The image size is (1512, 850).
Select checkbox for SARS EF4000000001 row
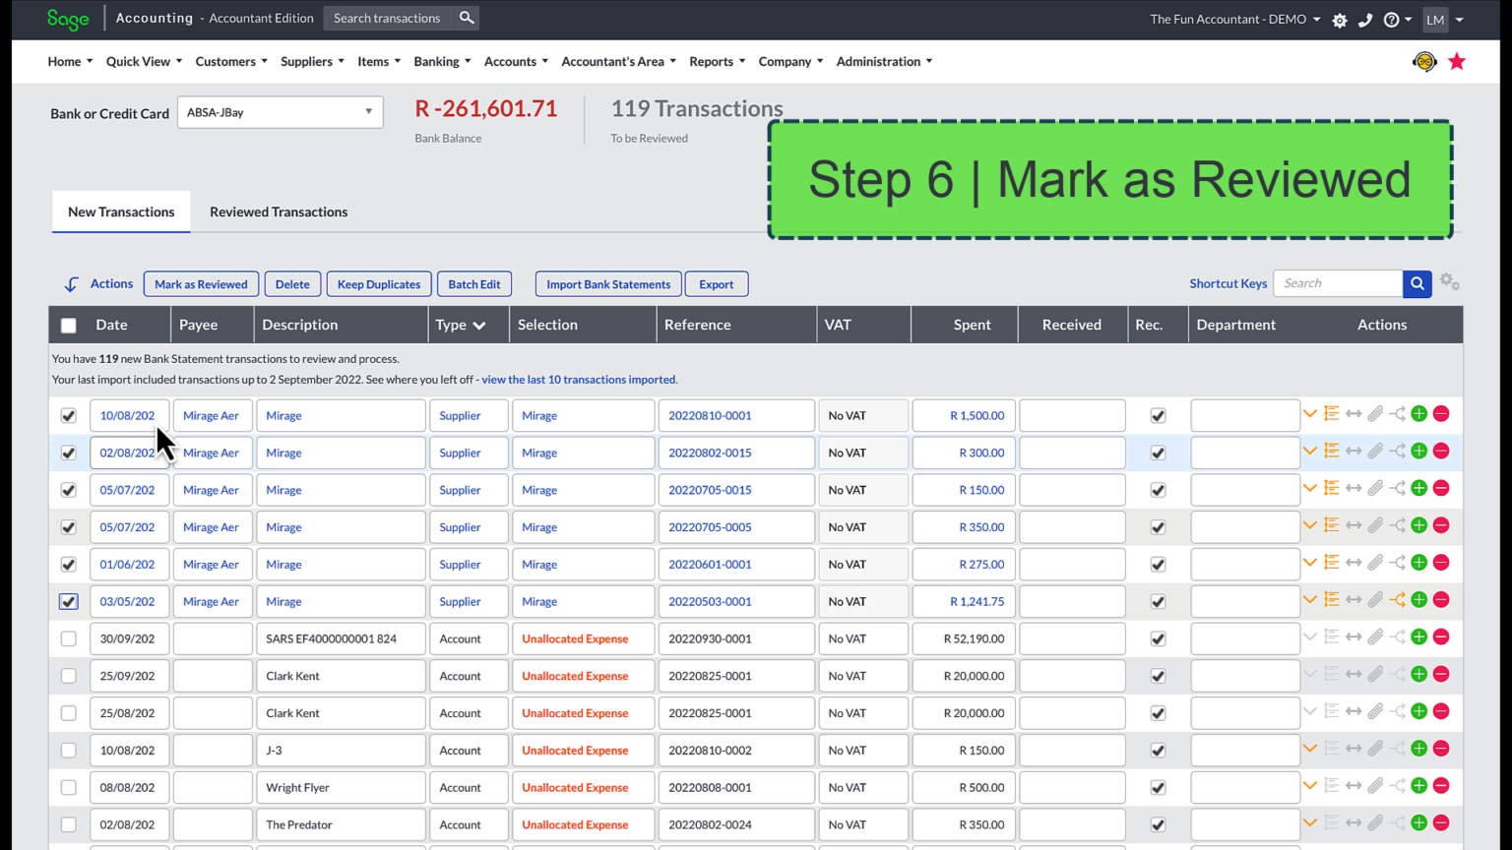point(69,638)
